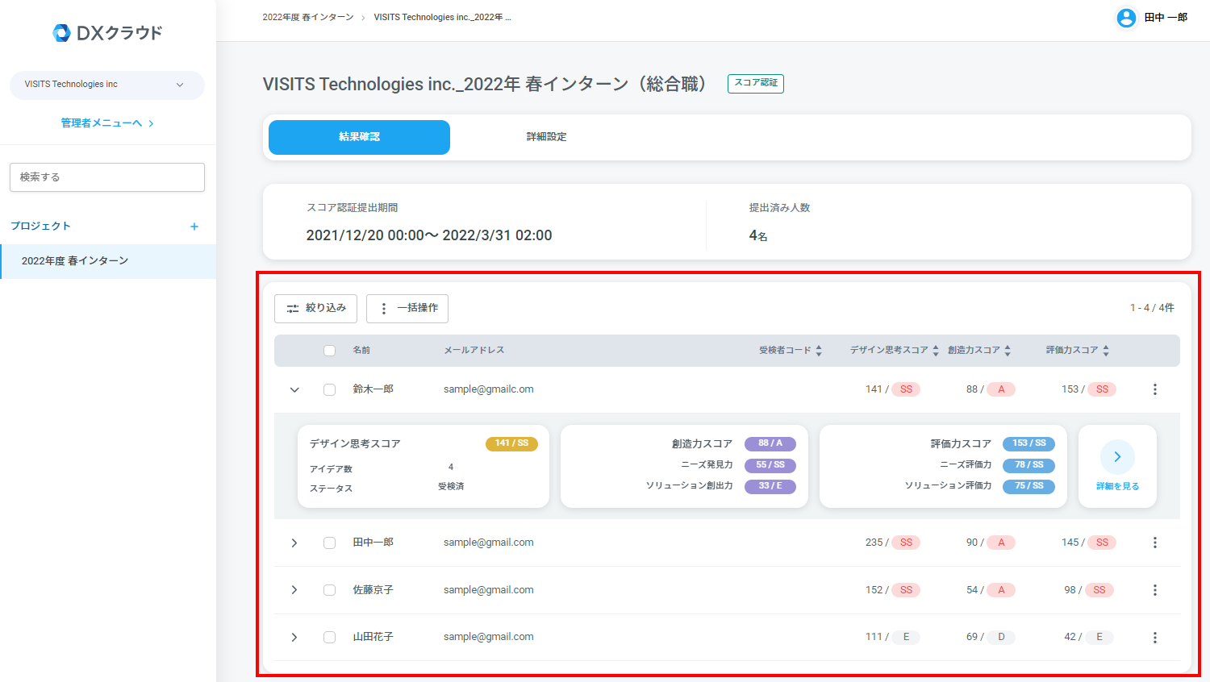Click the メールアドレス column header
Image resolution: width=1210 pixels, height=682 pixels.
coord(474,351)
